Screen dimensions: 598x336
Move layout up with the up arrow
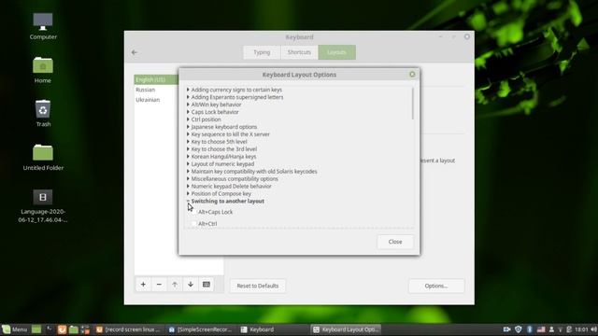pos(175,285)
